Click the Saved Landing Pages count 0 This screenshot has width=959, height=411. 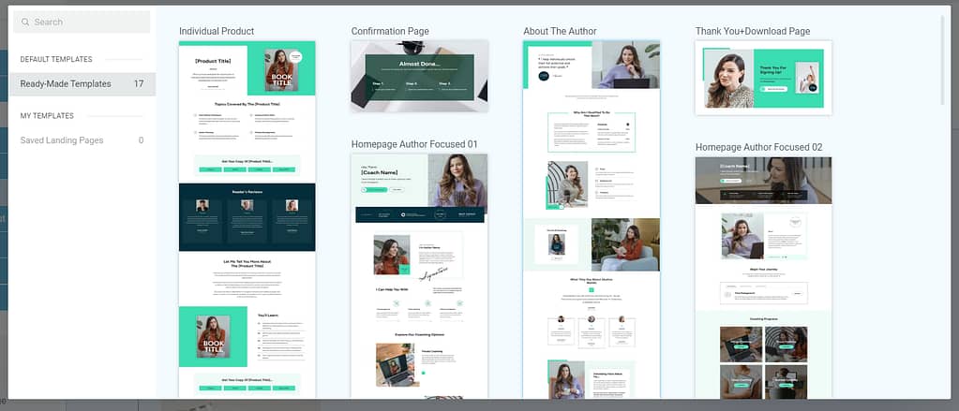coord(141,140)
